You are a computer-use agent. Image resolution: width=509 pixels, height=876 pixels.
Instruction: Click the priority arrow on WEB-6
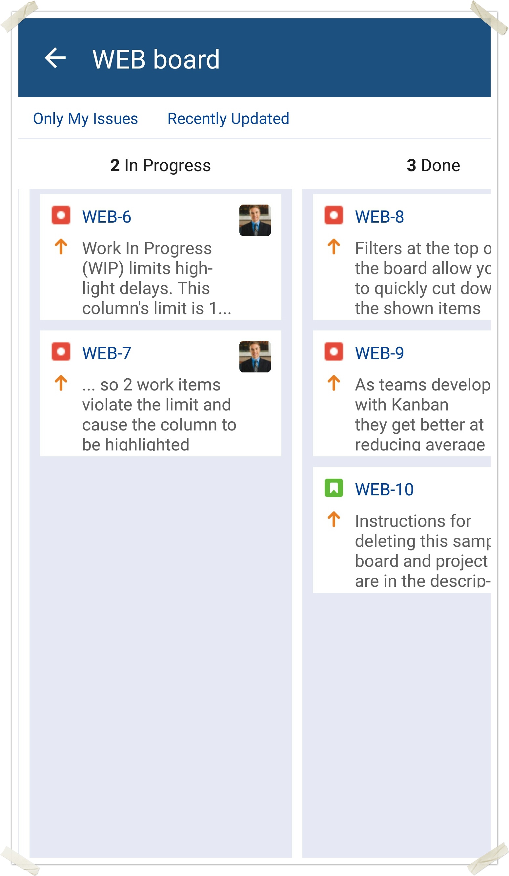(61, 247)
